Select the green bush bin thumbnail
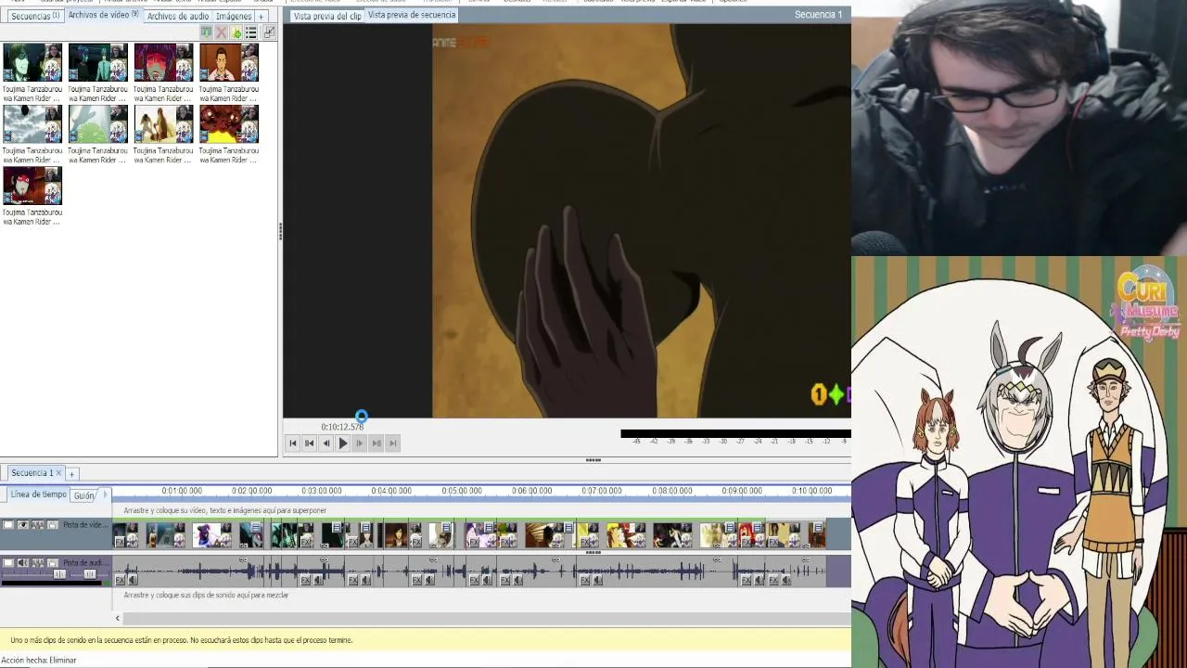 pos(97,124)
